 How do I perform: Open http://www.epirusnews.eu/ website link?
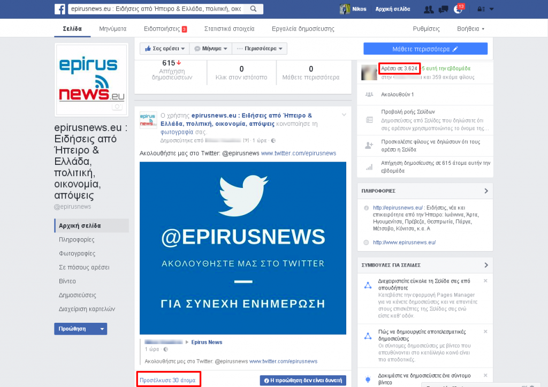point(405,242)
